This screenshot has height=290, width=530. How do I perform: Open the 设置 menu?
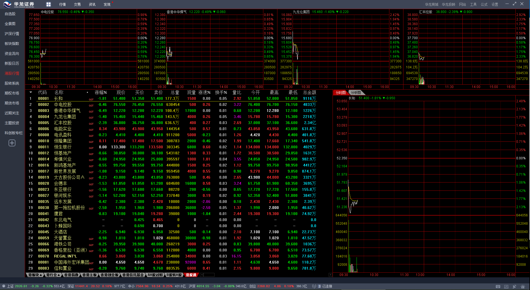[x=495, y=4]
